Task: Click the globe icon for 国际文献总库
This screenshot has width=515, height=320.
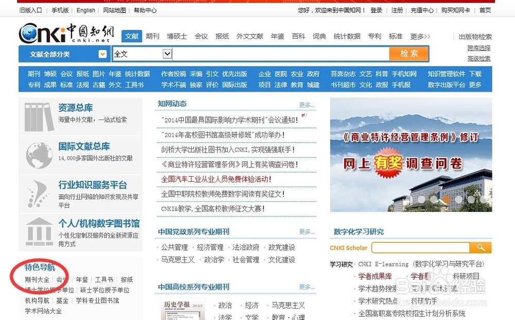Action: click(x=40, y=156)
